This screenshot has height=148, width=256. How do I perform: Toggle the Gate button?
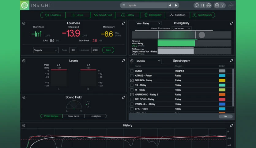(x=108, y=50)
